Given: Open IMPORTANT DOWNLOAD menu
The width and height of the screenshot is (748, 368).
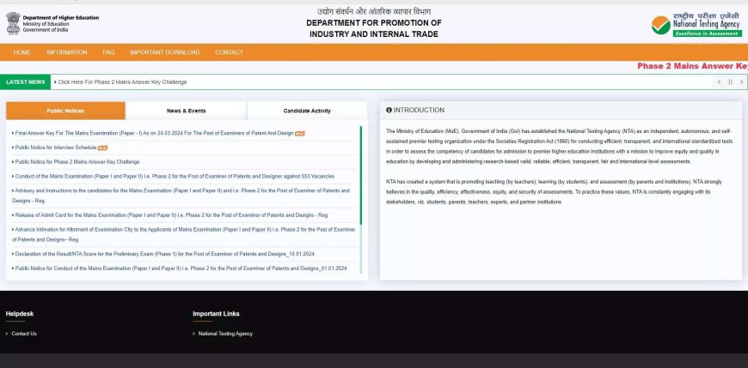Looking at the screenshot, I should click(x=164, y=52).
